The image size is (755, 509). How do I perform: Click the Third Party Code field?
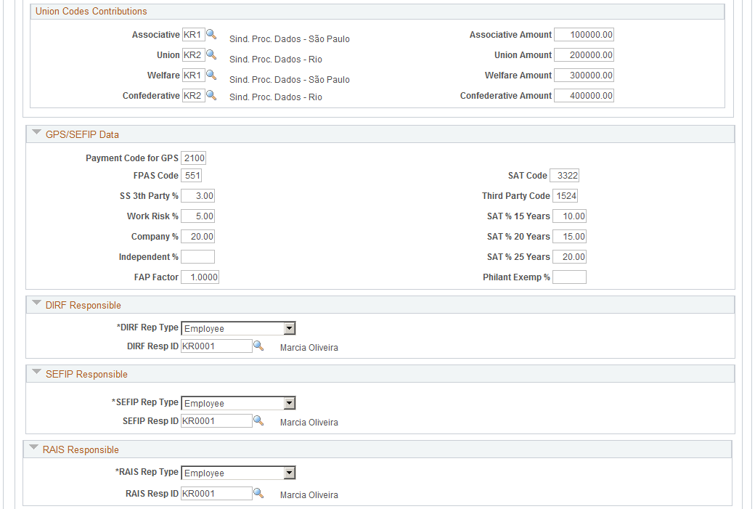pos(566,195)
